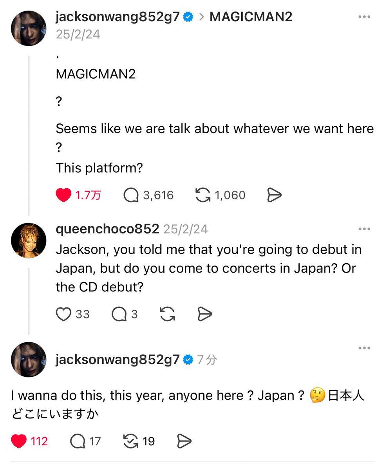385x470 pixels.
Task: Open the MAGICMAN2 topic tag in header
Action: pos(251,16)
